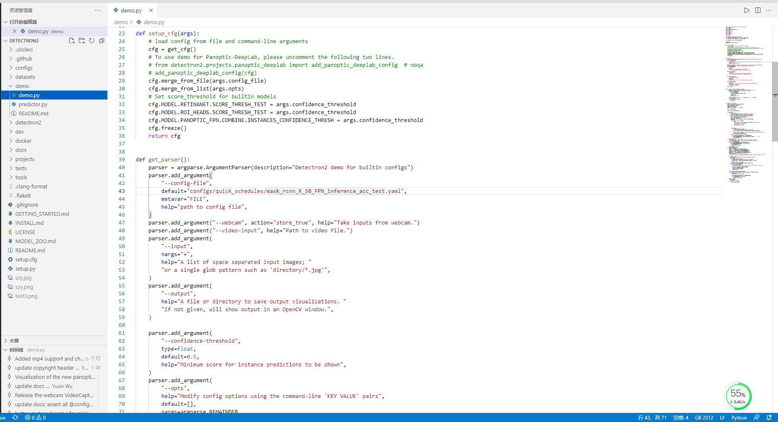The image size is (778, 422).
Task: Open timeline entry 'Release the webcam VideoCapt'
Action: [54, 395]
